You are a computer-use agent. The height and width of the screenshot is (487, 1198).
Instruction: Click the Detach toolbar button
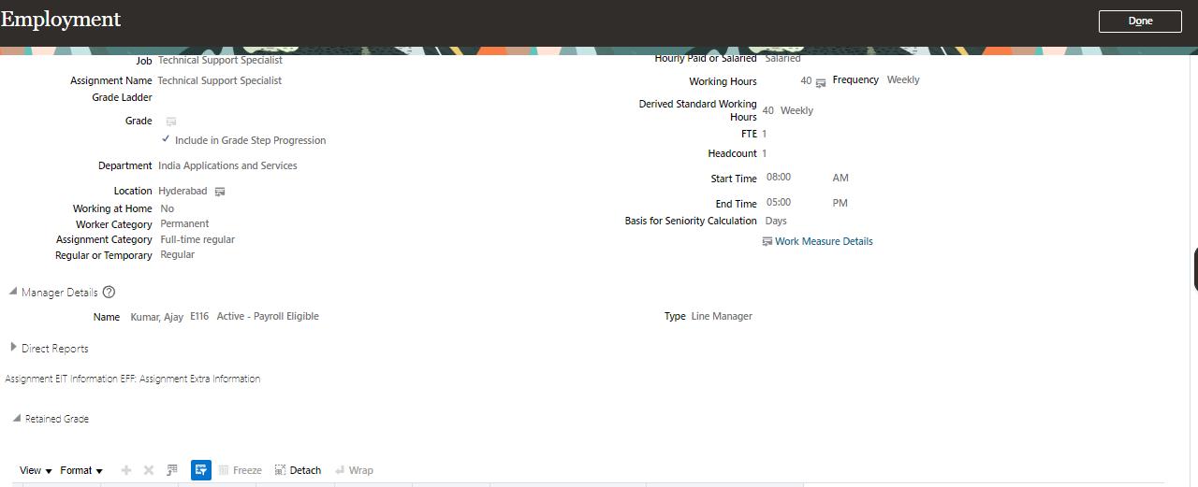[298, 470]
